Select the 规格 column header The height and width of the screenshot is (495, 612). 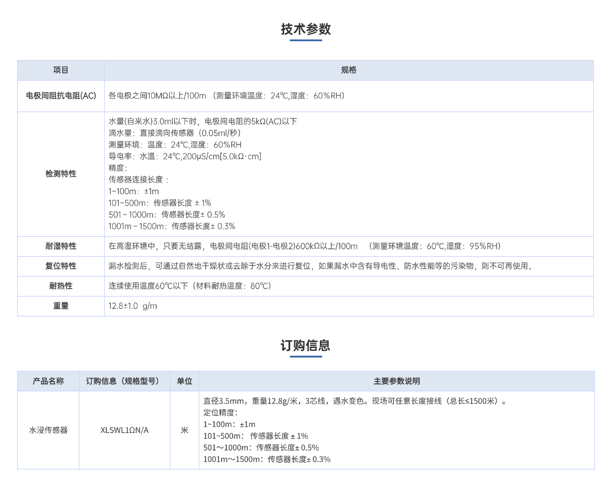click(348, 70)
